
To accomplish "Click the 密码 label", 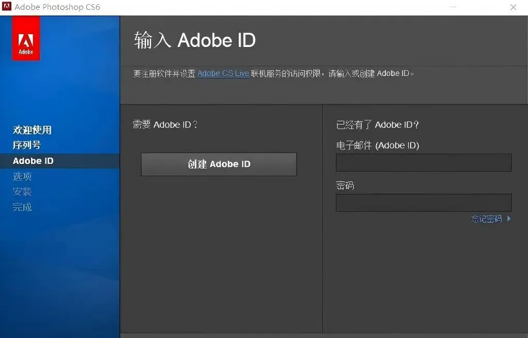I will pos(345,186).
